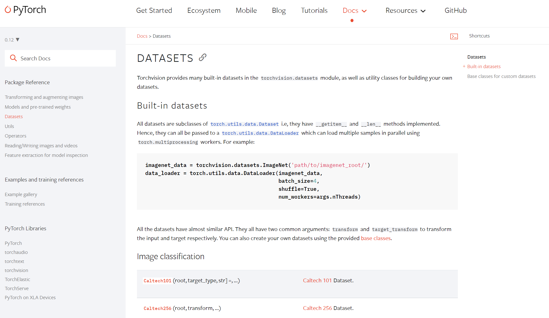The image size is (549, 318).
Task: Open the Blog nav item
Action: tap(279, 11)
